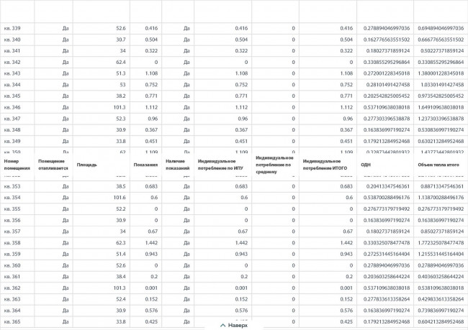Click total heat value 0.739836997190274 for кв. 364
Image resolution: width=468 pixels, height=330 pixels.
pos(441,311)
